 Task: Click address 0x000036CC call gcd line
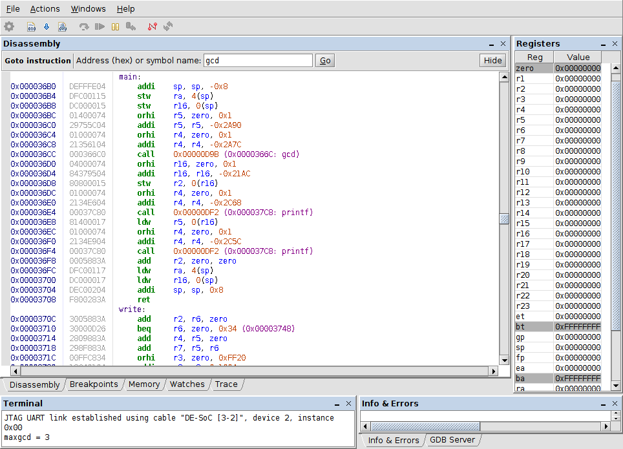click(x=254, y=154)
